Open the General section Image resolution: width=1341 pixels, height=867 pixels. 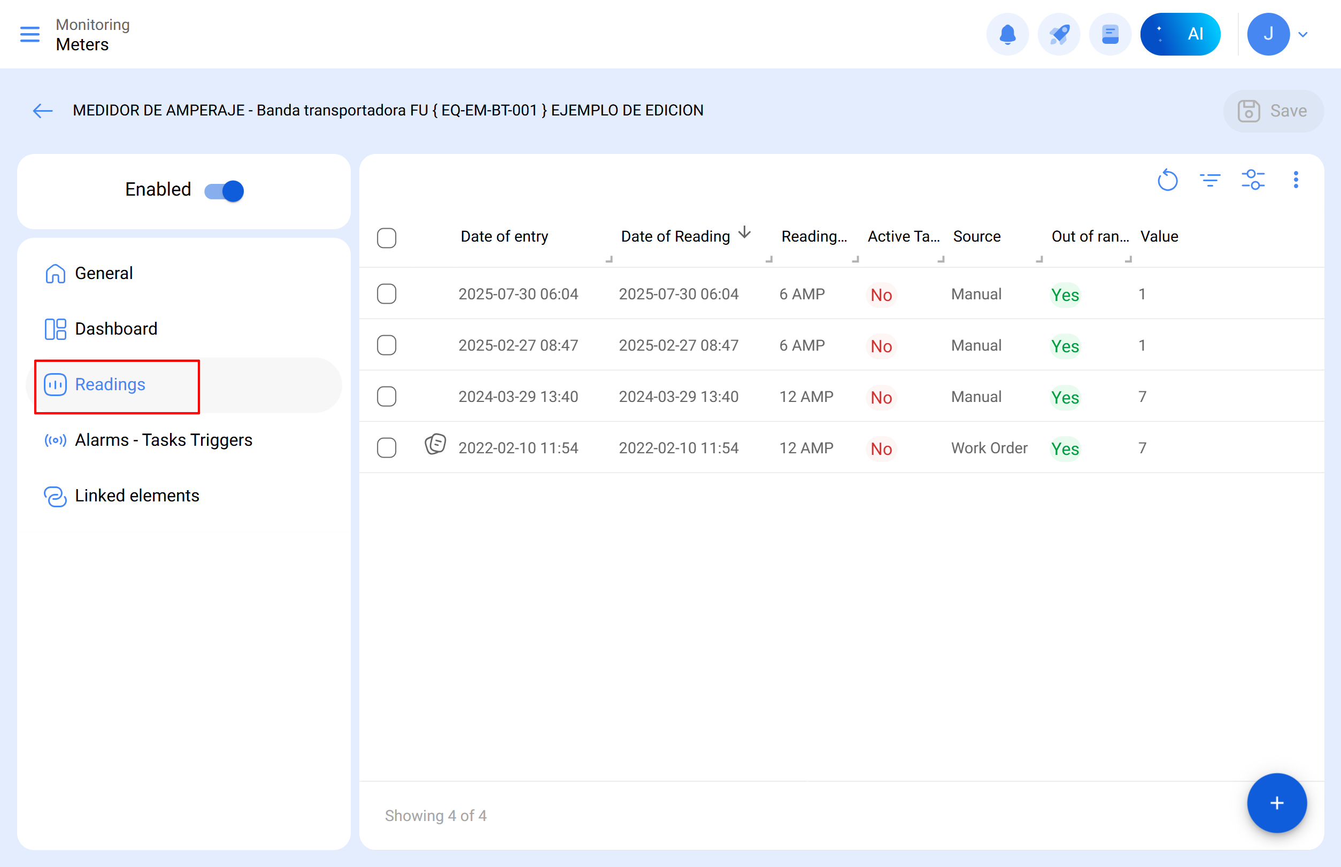tap(104, 273)
